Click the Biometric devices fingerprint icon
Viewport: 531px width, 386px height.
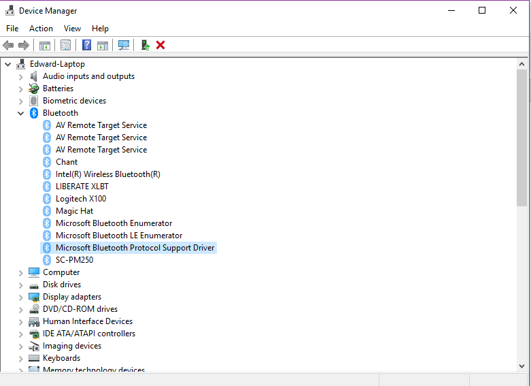click(33, 101)
